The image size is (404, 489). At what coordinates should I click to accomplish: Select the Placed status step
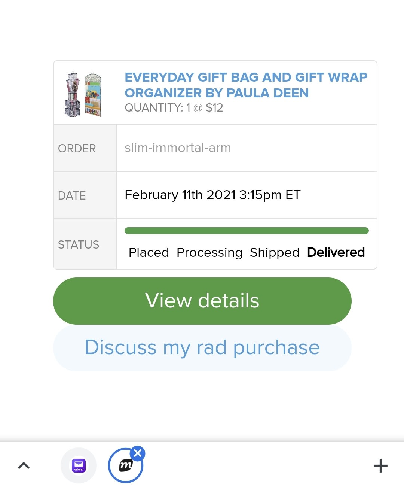point(149,253)
